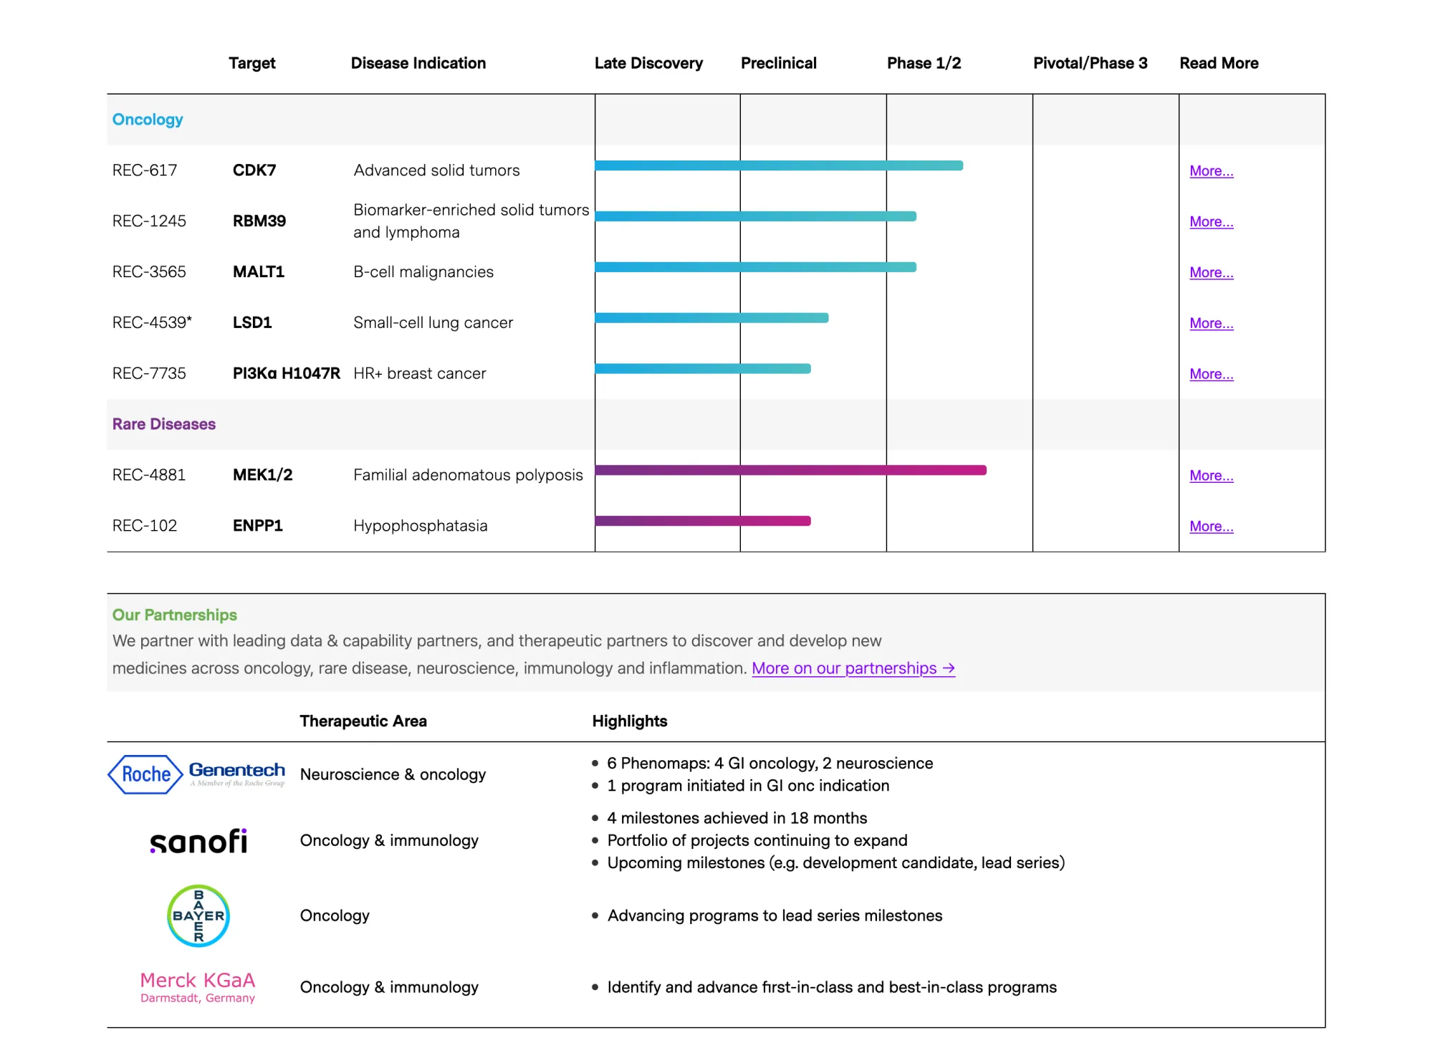This screenshot has width=1433, height=1053.
Task: Click the Roche logo
Action: (145, 774)
